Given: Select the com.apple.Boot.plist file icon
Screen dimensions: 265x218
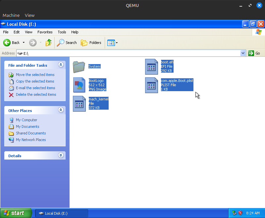Looking at the screenshot, I should (151, 85).
